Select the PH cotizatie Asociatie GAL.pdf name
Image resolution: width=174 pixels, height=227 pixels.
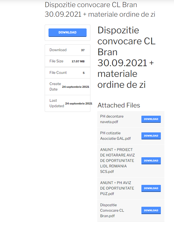pos(115,136)
